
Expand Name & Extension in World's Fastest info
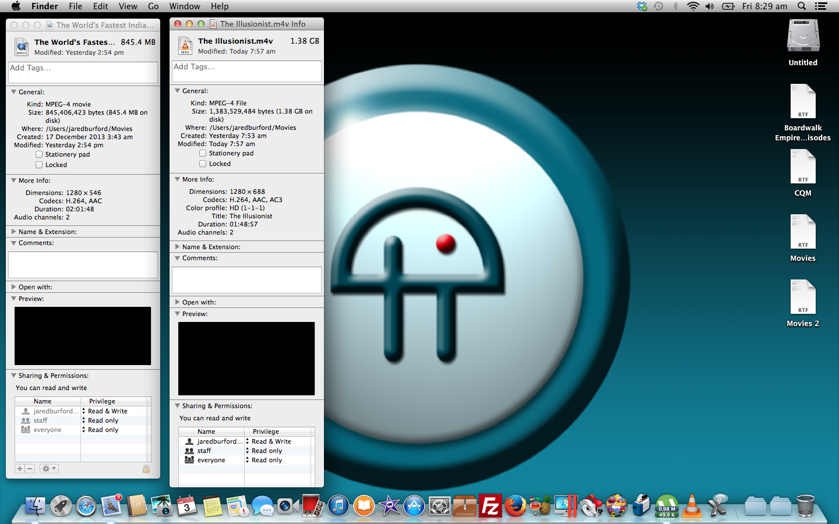[14, 232]
